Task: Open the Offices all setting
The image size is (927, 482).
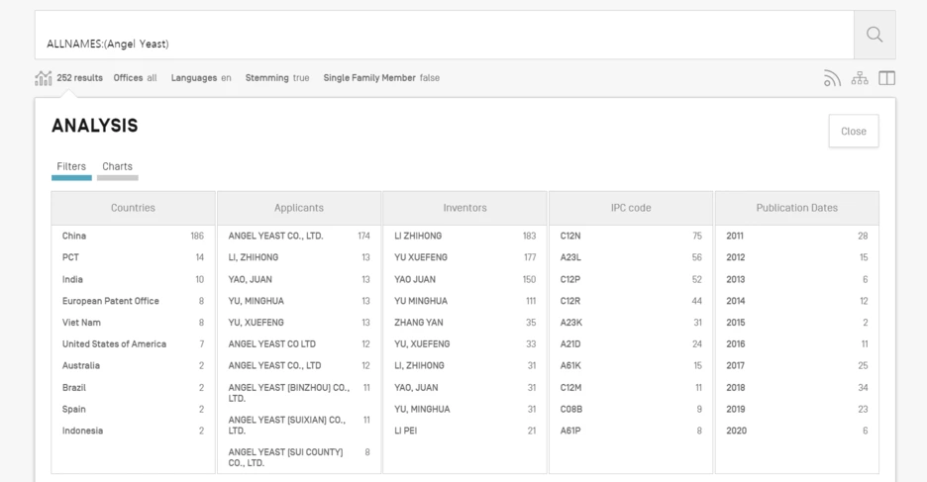Action: (x=135, y=78)
